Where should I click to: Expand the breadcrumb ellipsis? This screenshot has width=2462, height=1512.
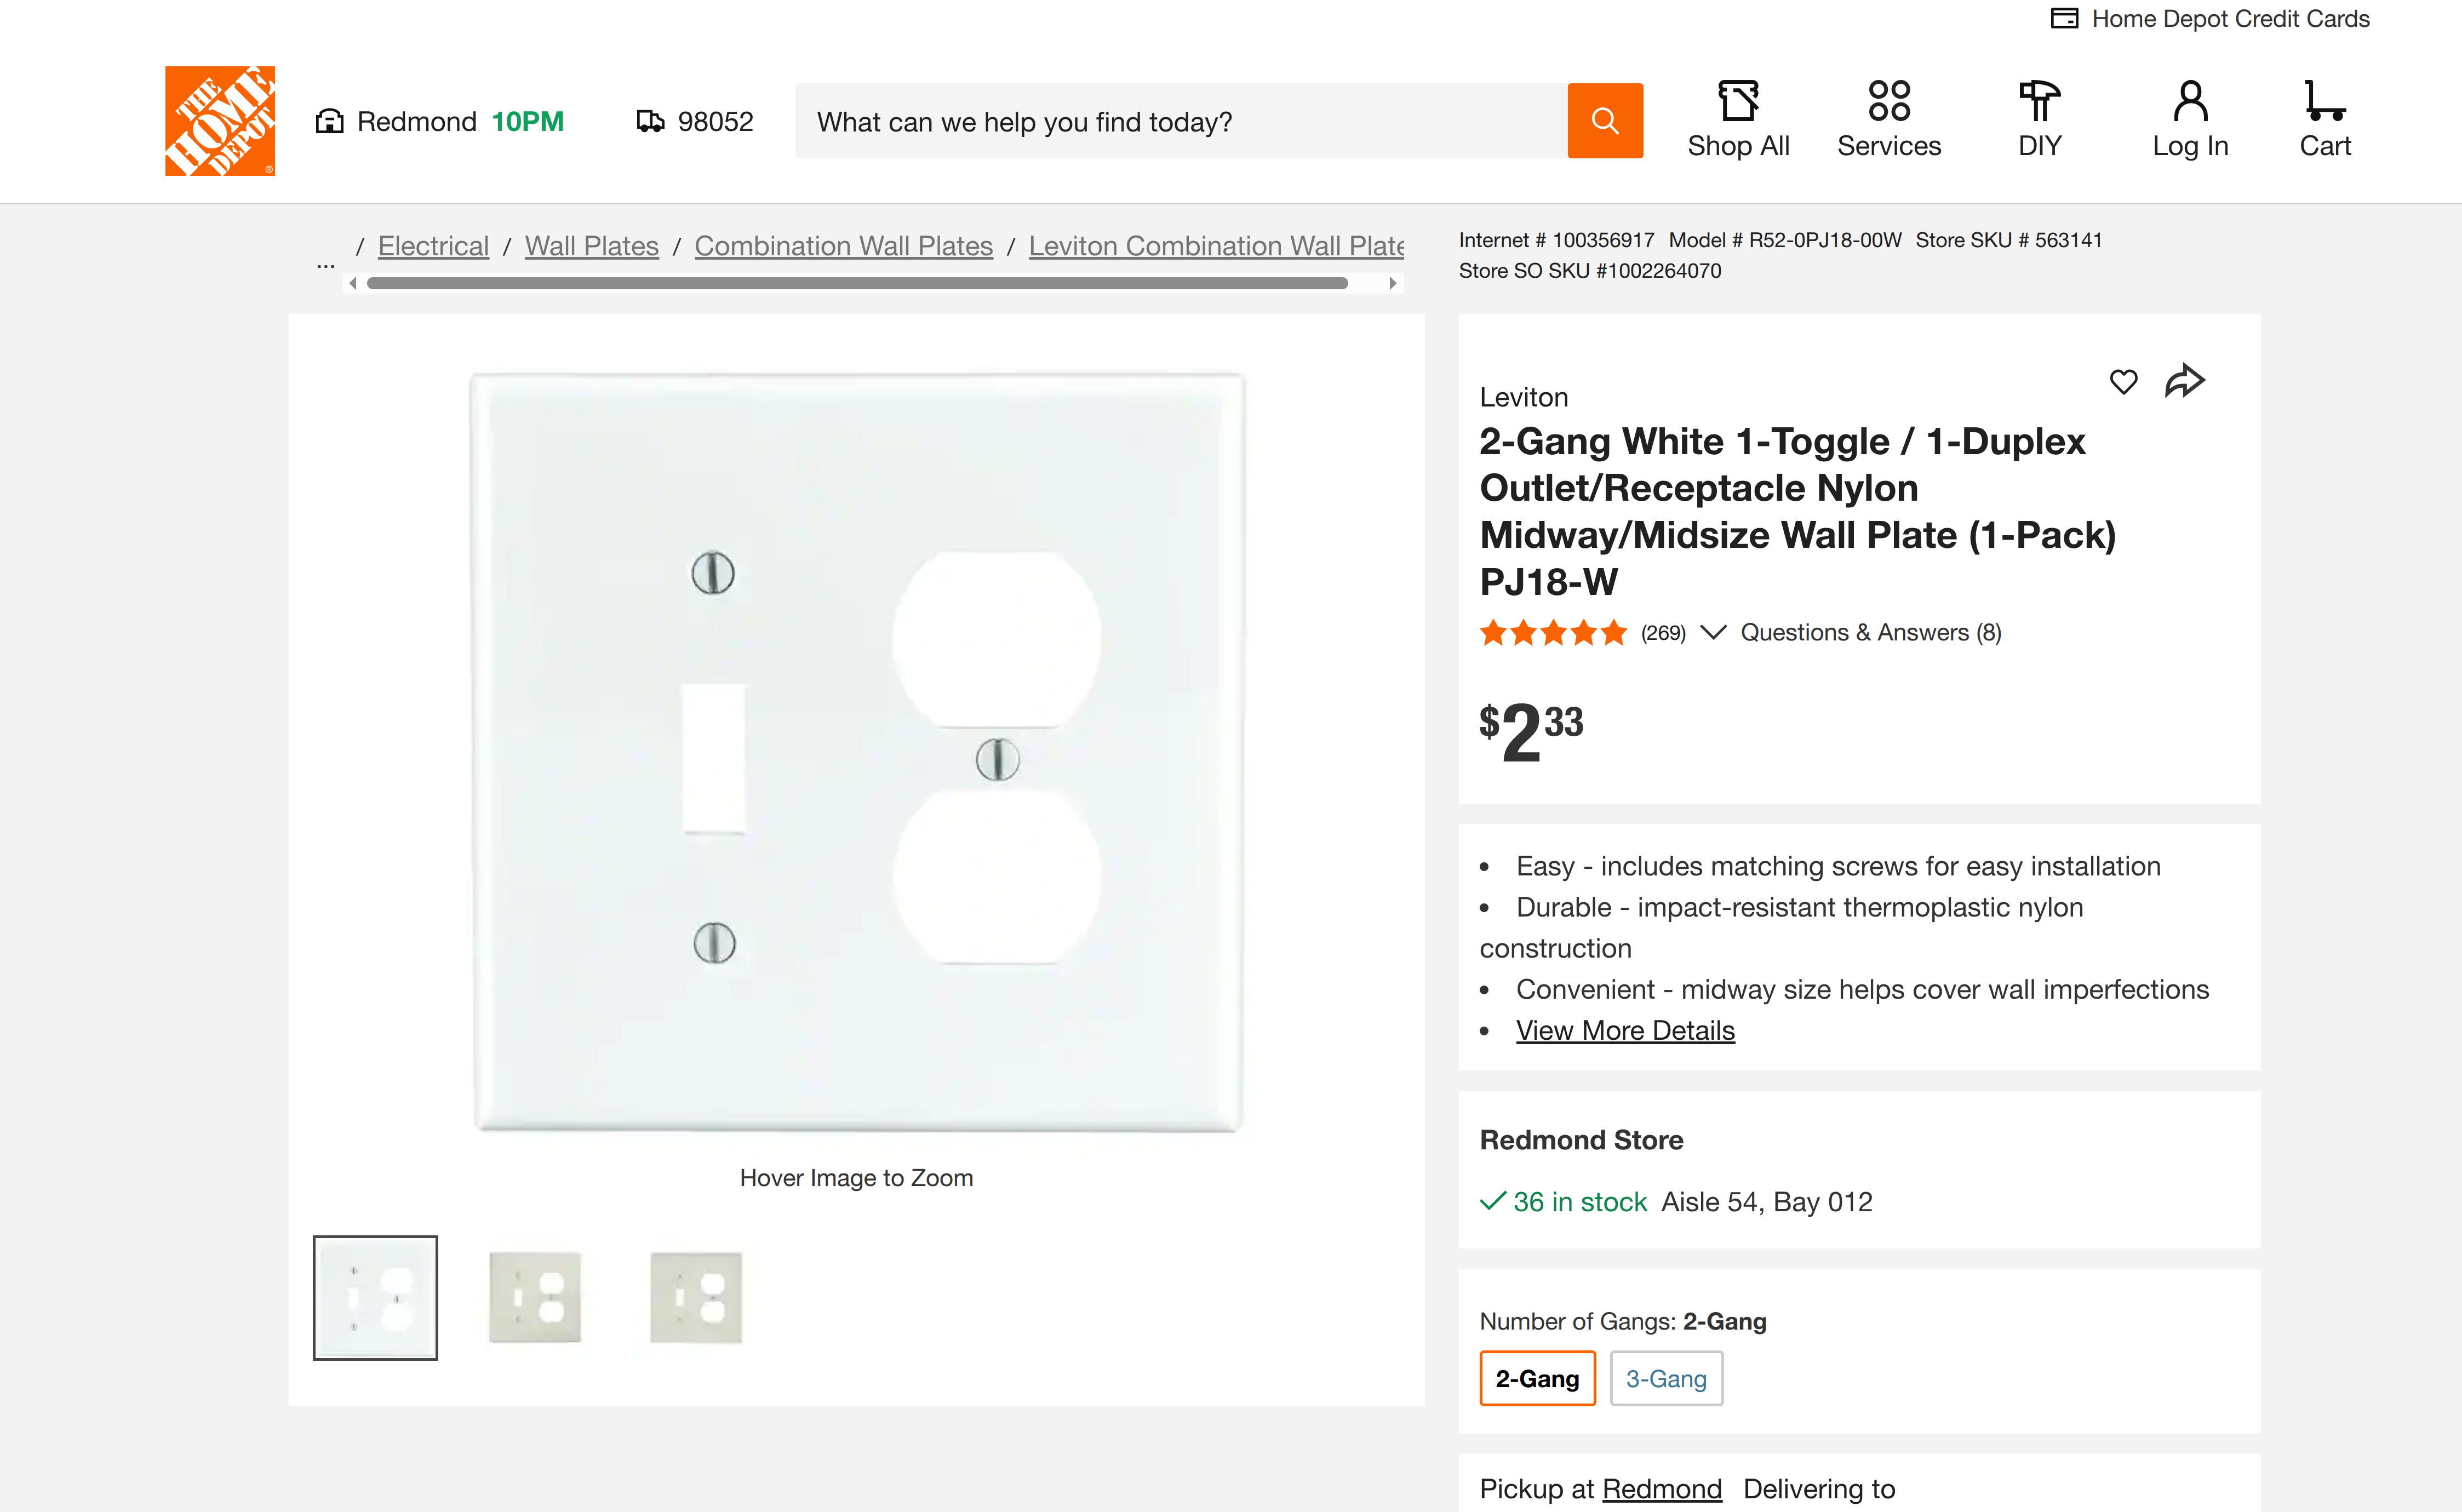[x=325, y=265]
